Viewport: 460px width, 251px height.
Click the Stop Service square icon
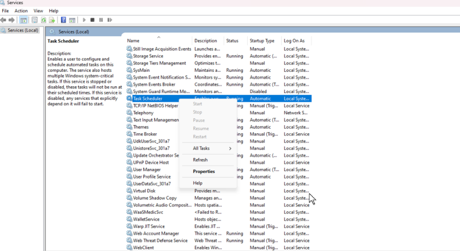point(93,20)
